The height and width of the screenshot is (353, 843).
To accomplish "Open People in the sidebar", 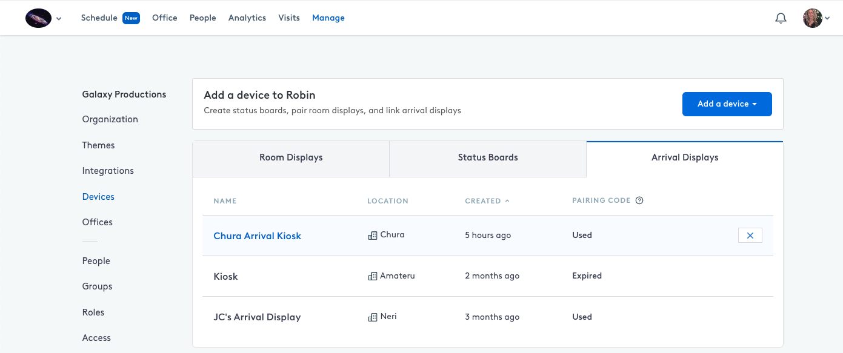I will (96, 261).
